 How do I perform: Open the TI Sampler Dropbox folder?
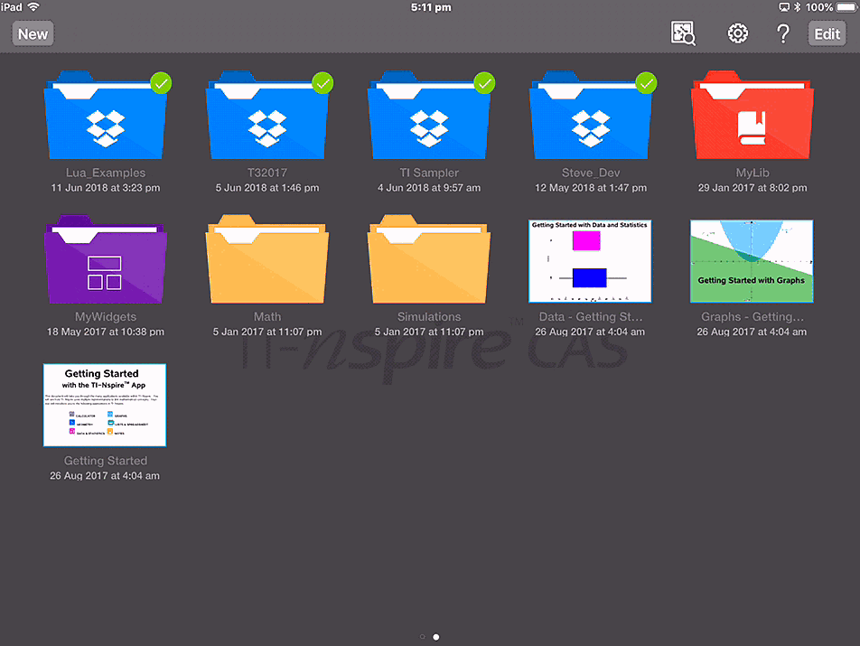pos(429,117)
